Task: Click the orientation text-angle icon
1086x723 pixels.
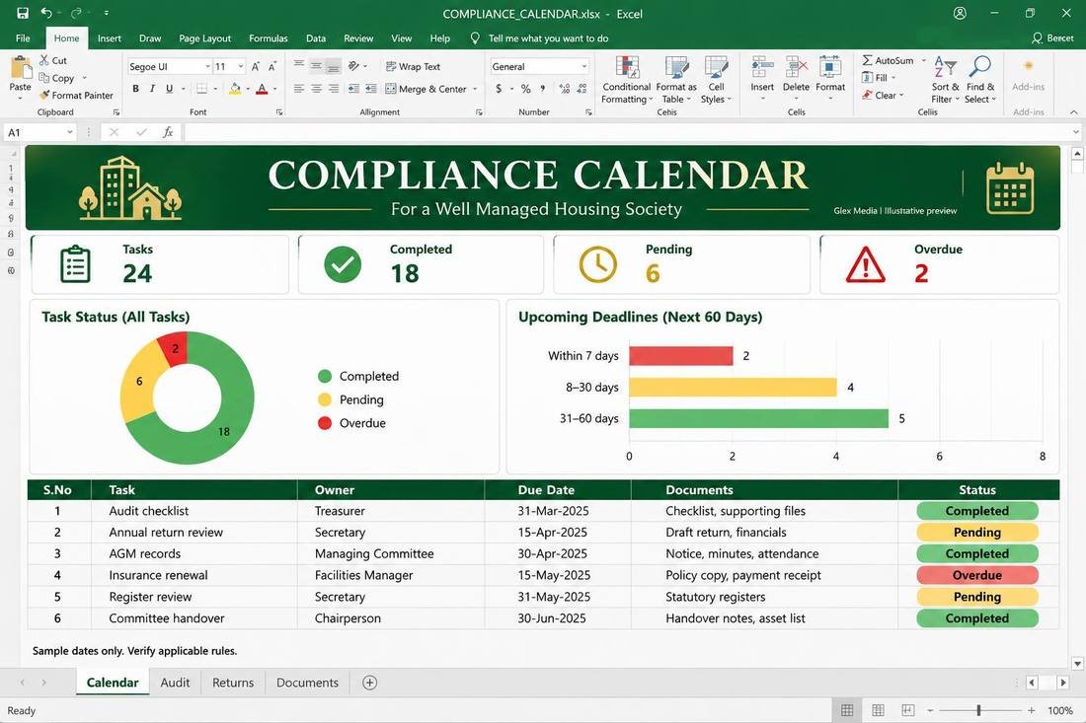Action: pyautogui.click(x=353, y=66)
